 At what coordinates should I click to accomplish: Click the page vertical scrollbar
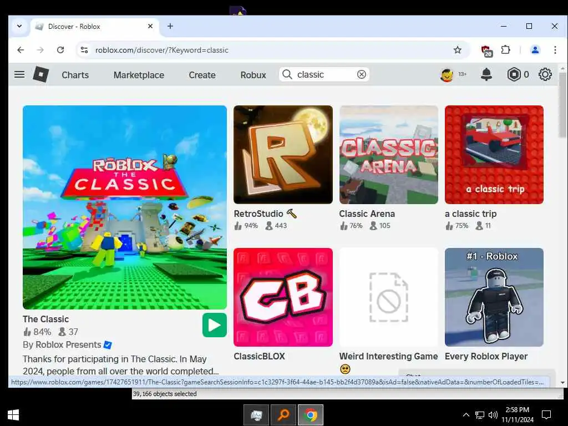(x=562, y=105)
